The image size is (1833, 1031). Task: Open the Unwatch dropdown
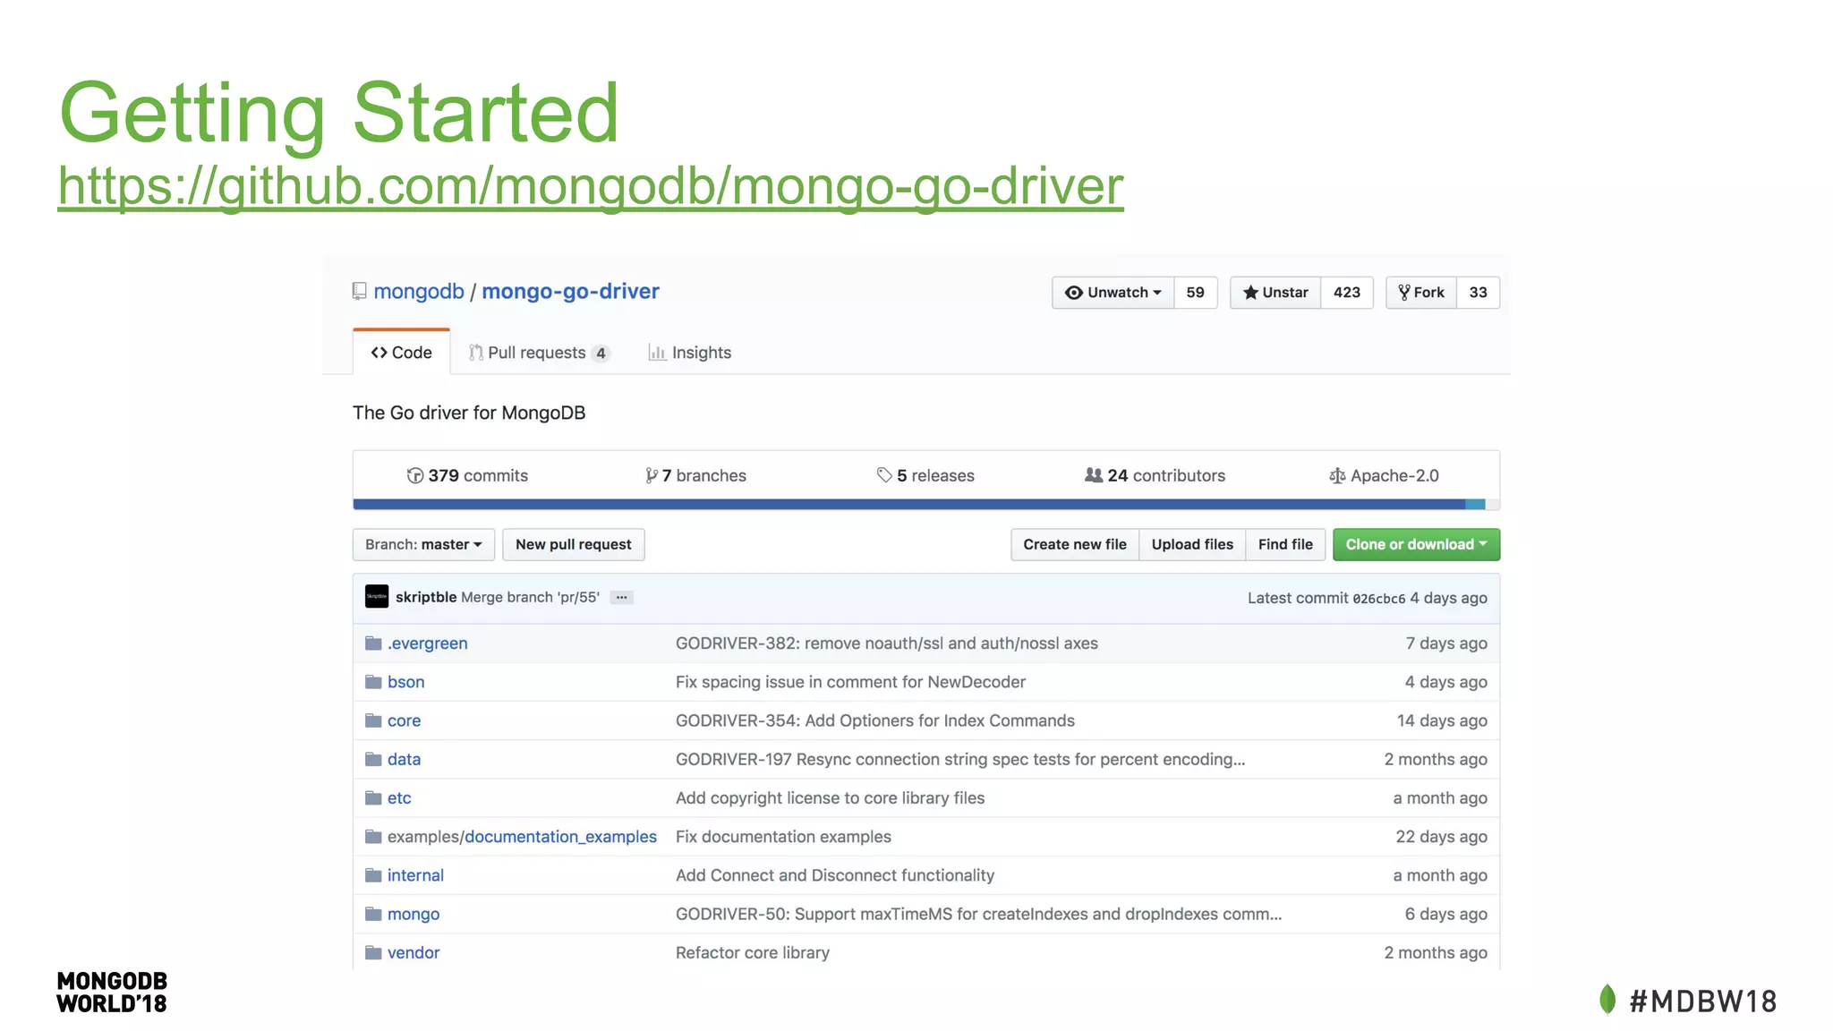pyautogui.click(x=1113, y=293)
